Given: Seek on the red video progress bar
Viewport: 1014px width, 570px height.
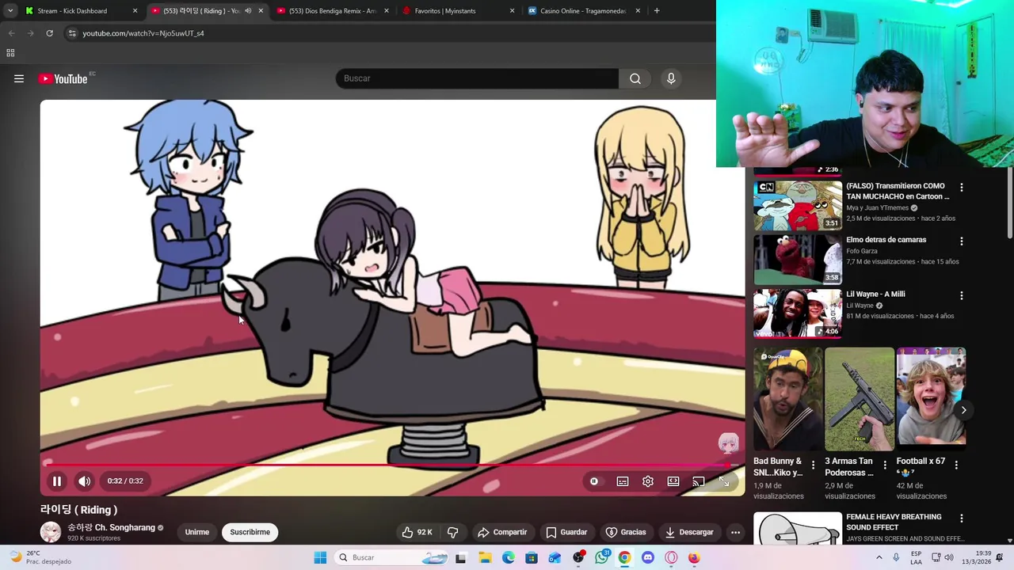Looking at the screenshot, I should pyautogui.click(x=393, y=465).
